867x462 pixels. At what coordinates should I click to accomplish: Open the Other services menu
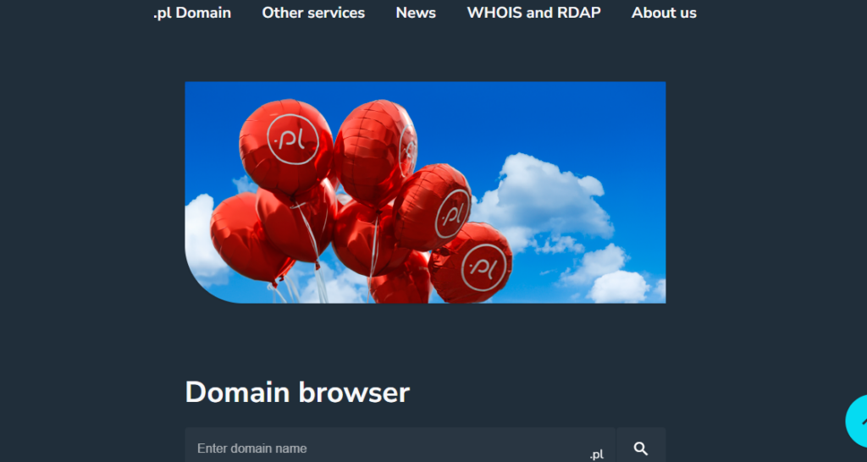click(x=313, y=13)
